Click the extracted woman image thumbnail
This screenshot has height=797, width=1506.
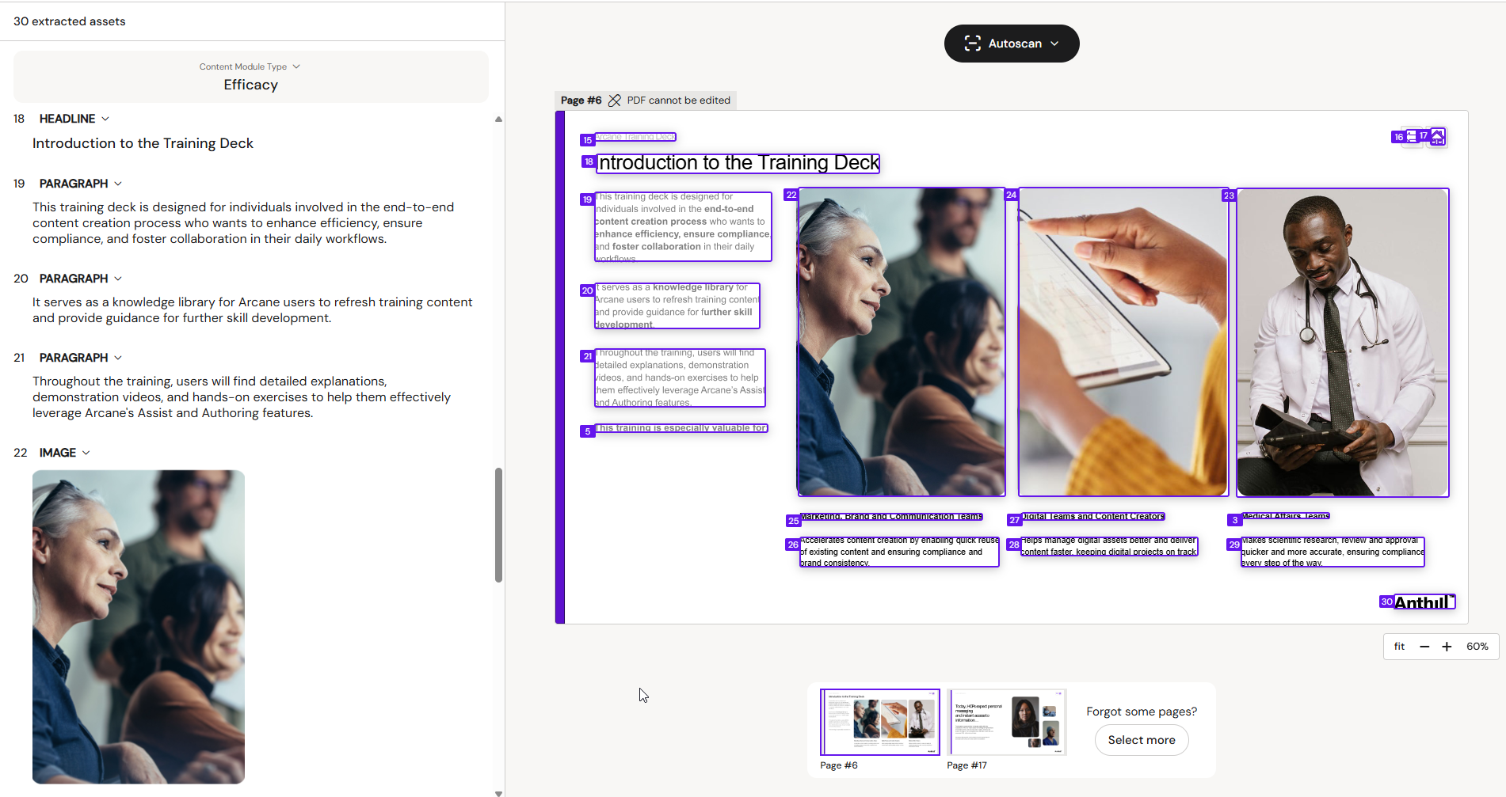pyautogui.click(x=139, y=627)
